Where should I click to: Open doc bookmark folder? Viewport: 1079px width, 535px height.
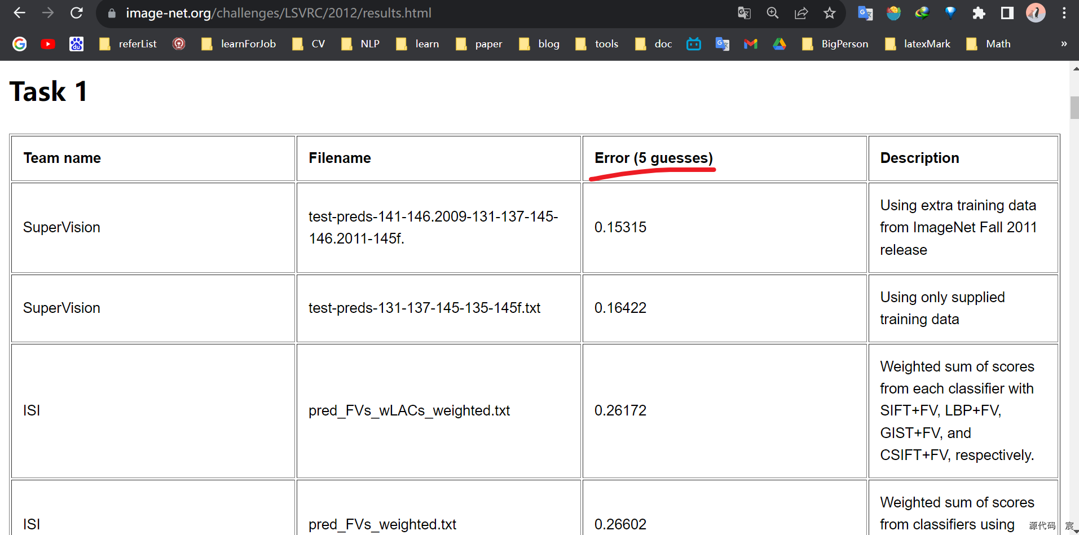point(654,44)
